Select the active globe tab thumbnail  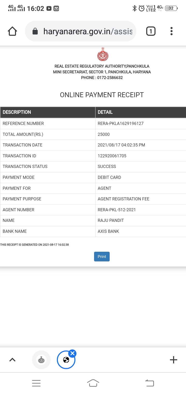(x=66, y=360)
